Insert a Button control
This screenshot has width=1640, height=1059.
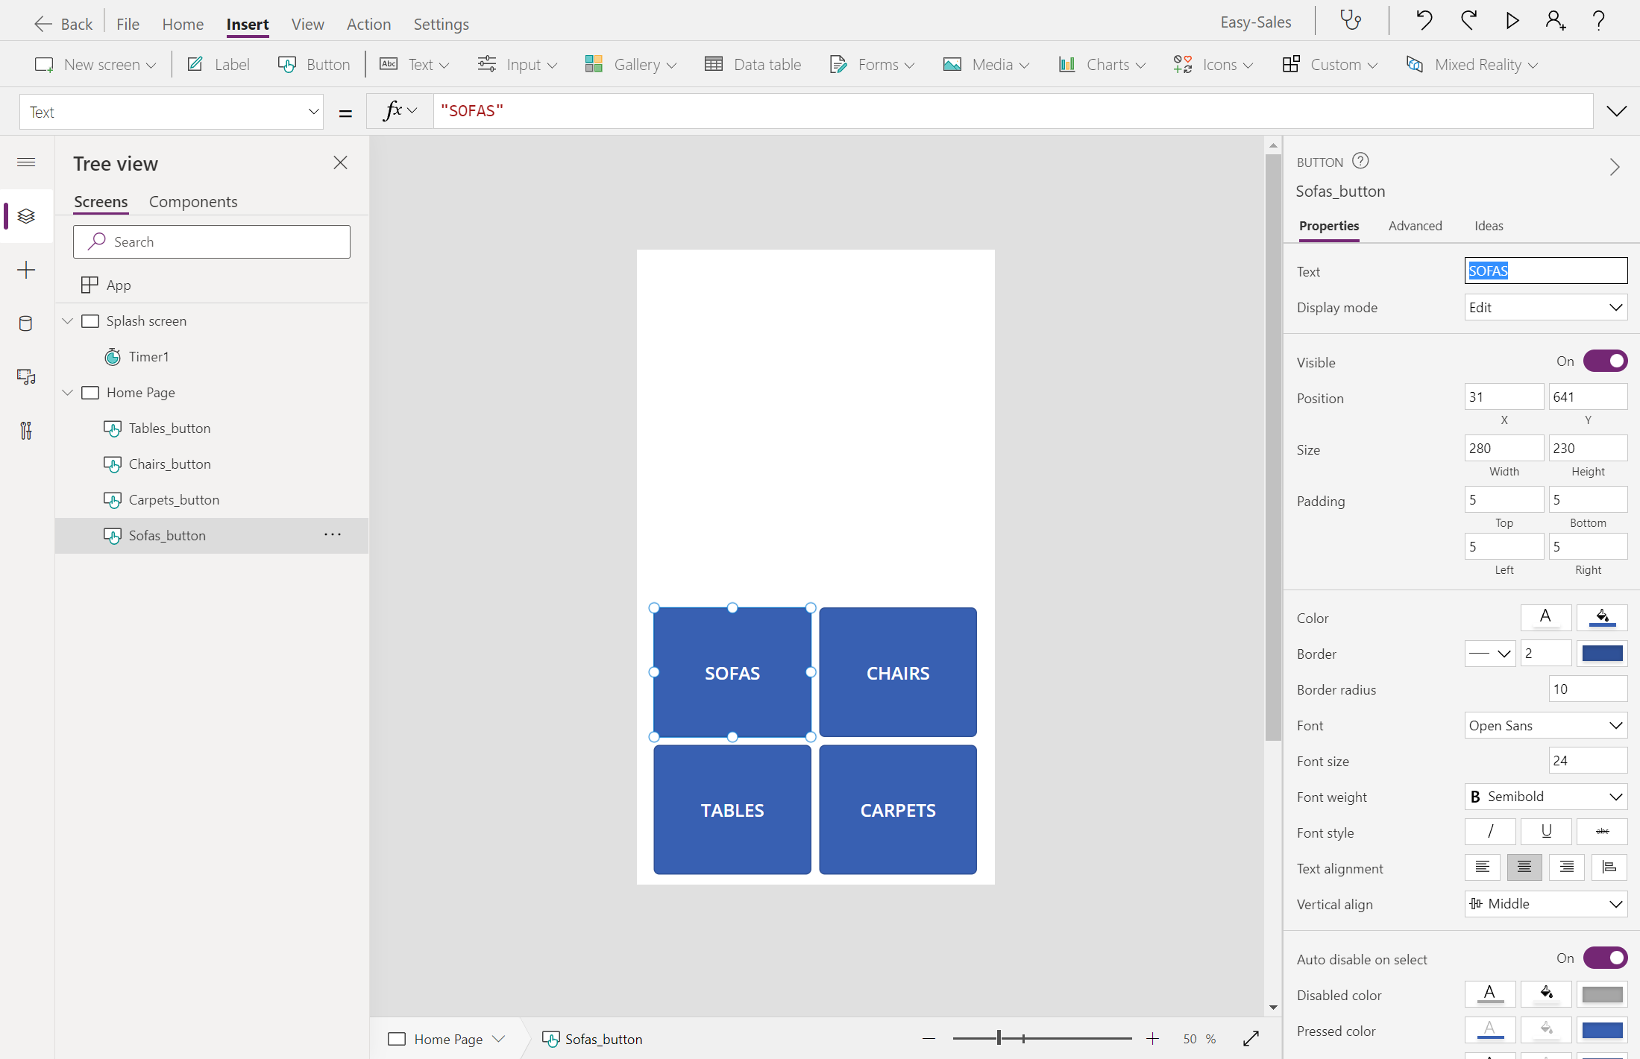[x=313, y=65]
